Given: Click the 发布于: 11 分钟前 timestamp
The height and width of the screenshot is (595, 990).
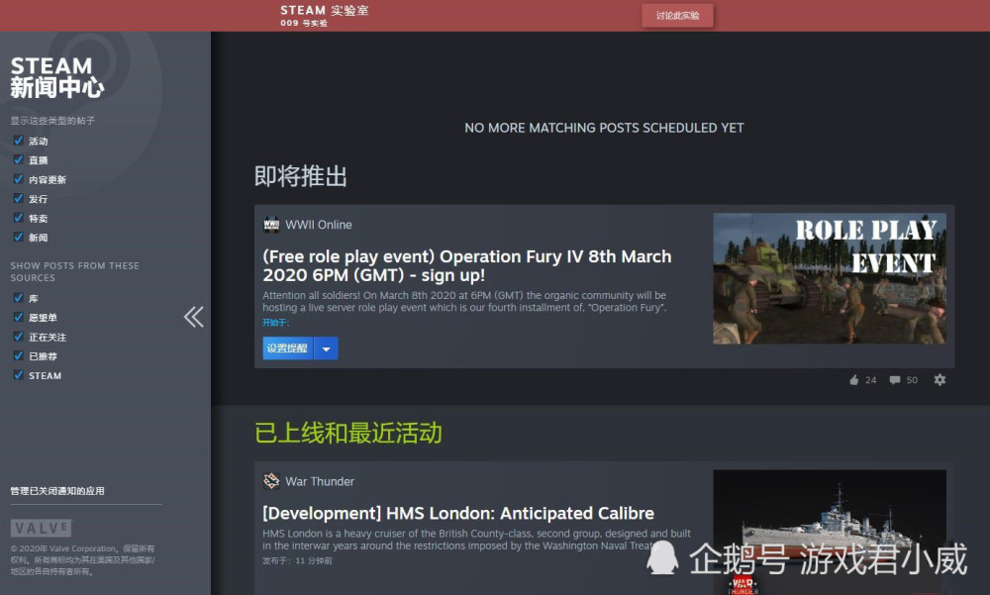Looking at the screenshot, I should tap(297, 561).
